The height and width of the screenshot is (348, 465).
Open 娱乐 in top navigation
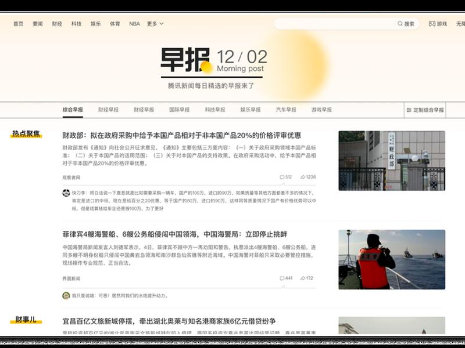tap(95, 24)
